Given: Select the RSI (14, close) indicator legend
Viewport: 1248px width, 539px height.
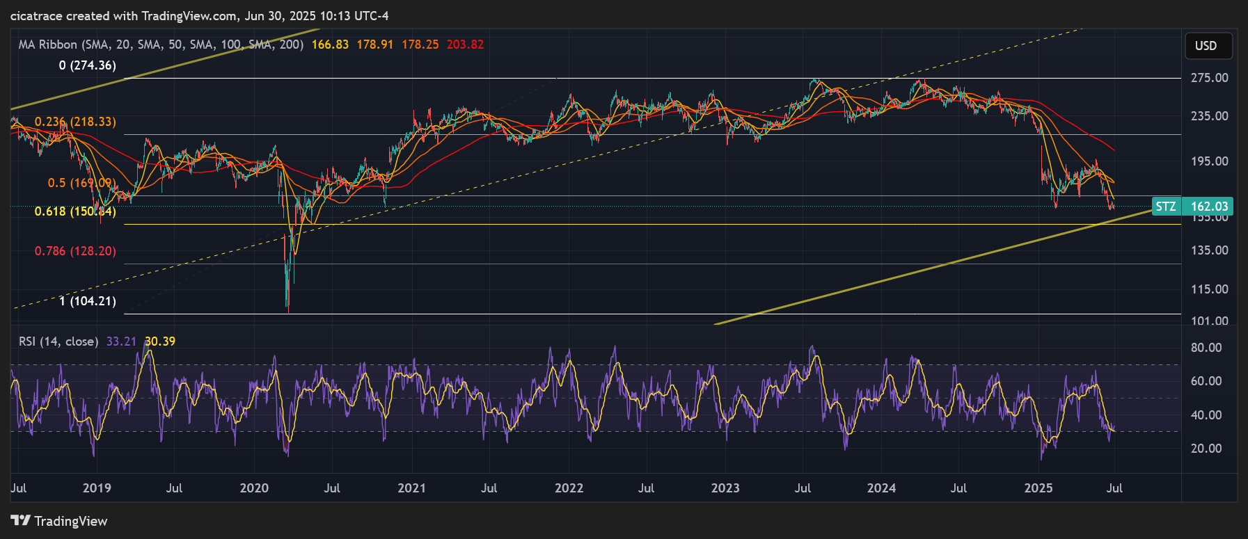Looking at the screenshot, I should 58,341.
